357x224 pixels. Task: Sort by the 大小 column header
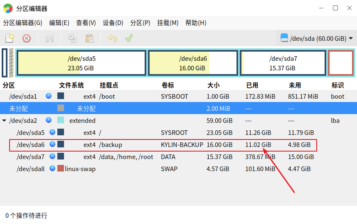[213, 85]
